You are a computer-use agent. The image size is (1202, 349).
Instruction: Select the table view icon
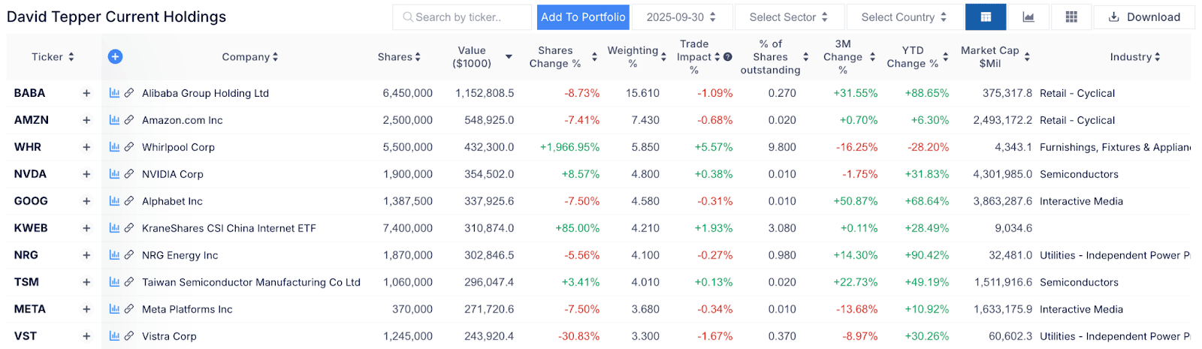[986, 17]
